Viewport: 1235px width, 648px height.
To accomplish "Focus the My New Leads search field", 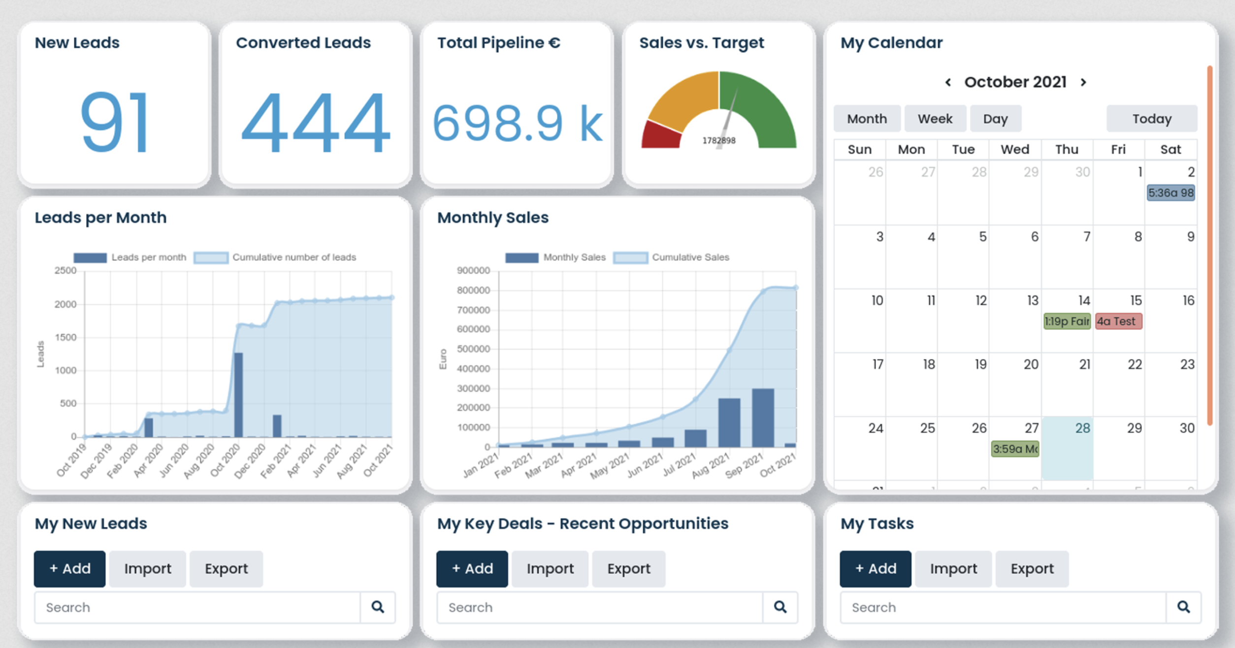I will click(x=197, y=608).
